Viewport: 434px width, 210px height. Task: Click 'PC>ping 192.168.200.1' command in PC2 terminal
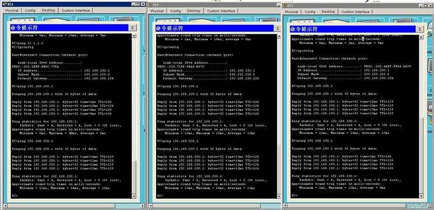(178, 141)
